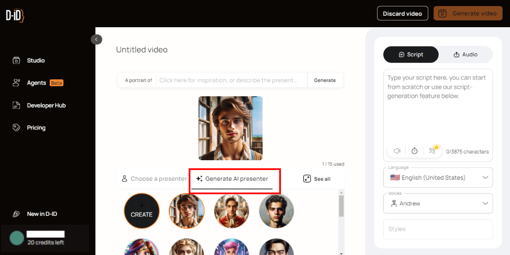Click the presenter list scrollbar thumb
Viewport: 510px width, 255px height.
tap(341, 206)
